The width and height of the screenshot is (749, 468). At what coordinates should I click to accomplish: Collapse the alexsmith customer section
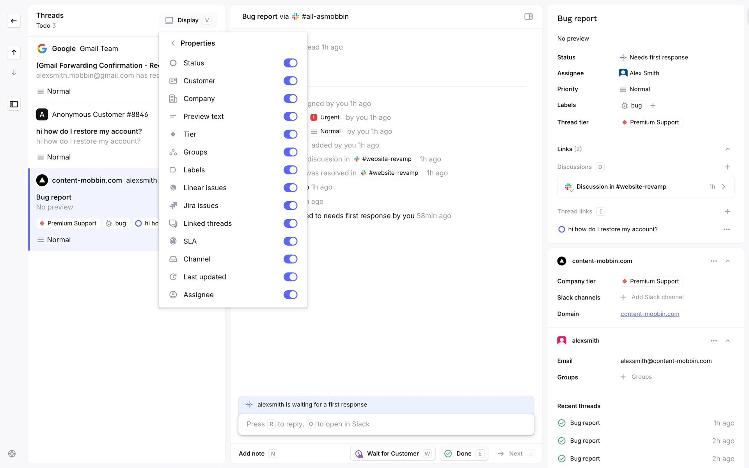coord(728,340)
